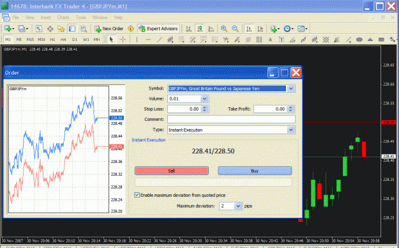This screenshot has width=399, height=248.
Task: Select the rectangle shape tool
Action: click(381, 40)
